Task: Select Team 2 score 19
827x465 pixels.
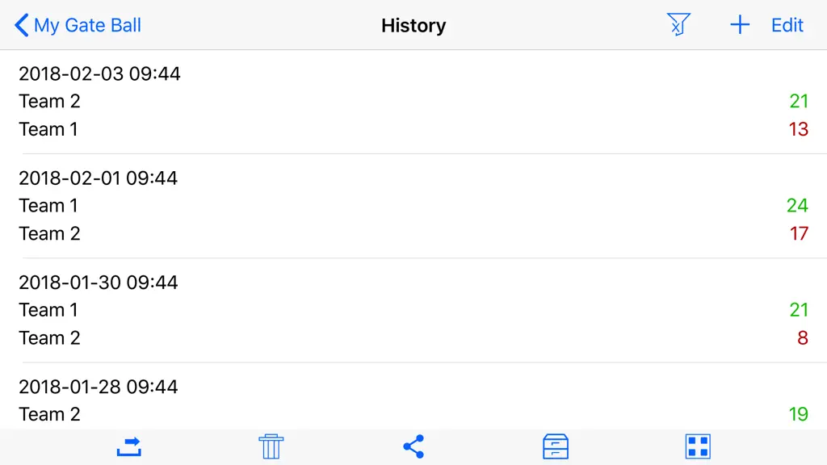Action: [x=799, y=414]
